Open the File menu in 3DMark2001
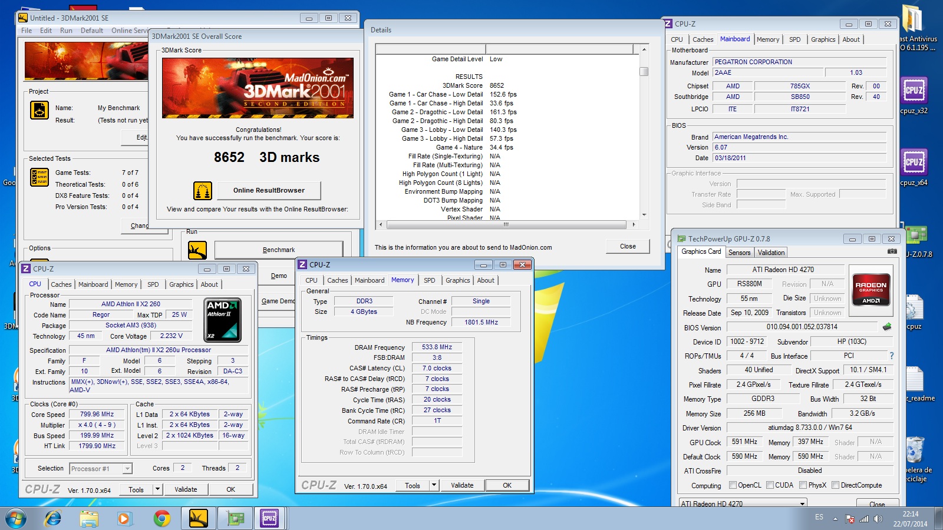Image resolution: width=943 pixels, height=530 pixels. [27, 31]
